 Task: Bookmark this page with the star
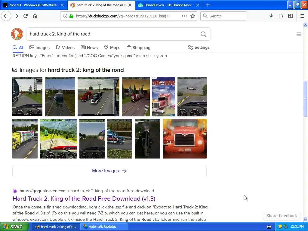[x=193, y=16]
